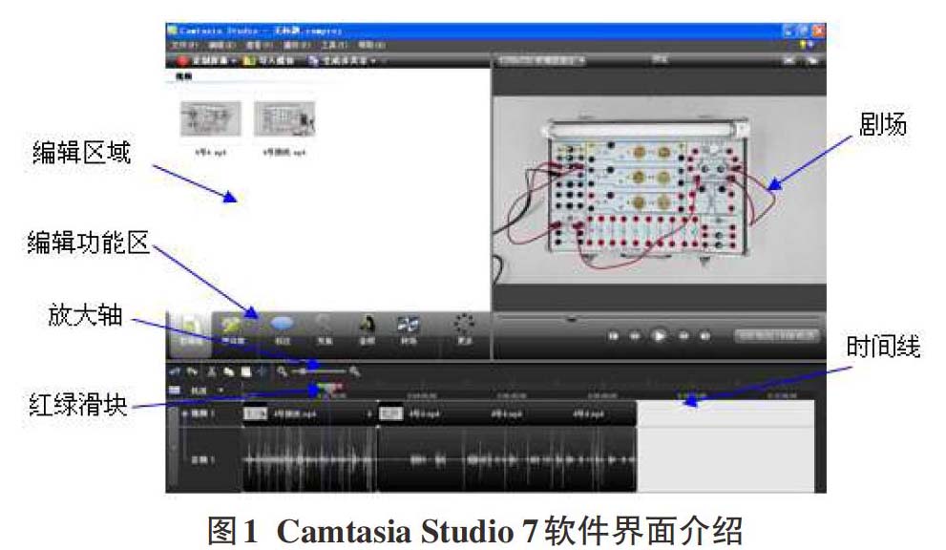The width and height of the screenshot is (946, 550).
Task: Click the zoom out magnifier on the timeline
Action: pos(282,371)
